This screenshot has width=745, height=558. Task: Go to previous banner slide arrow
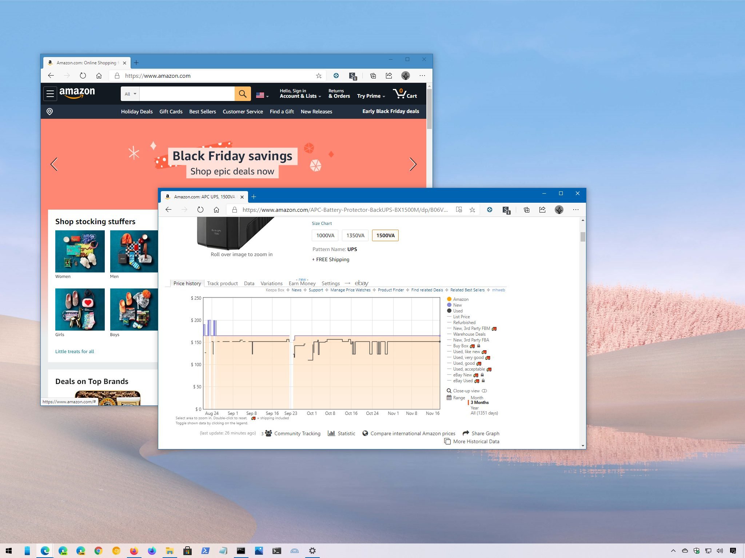54,164
